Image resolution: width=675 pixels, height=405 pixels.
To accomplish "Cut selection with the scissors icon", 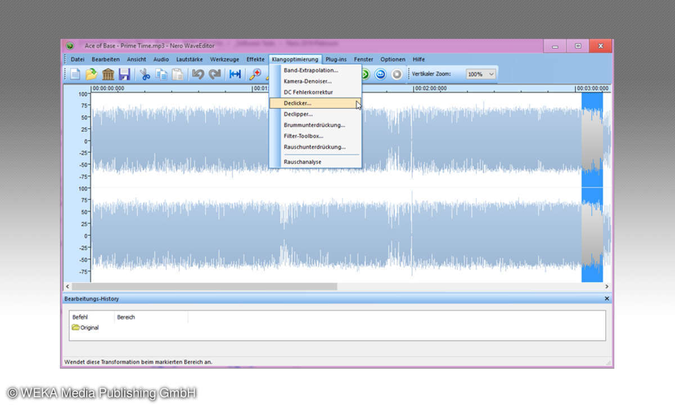I will 145,74.
